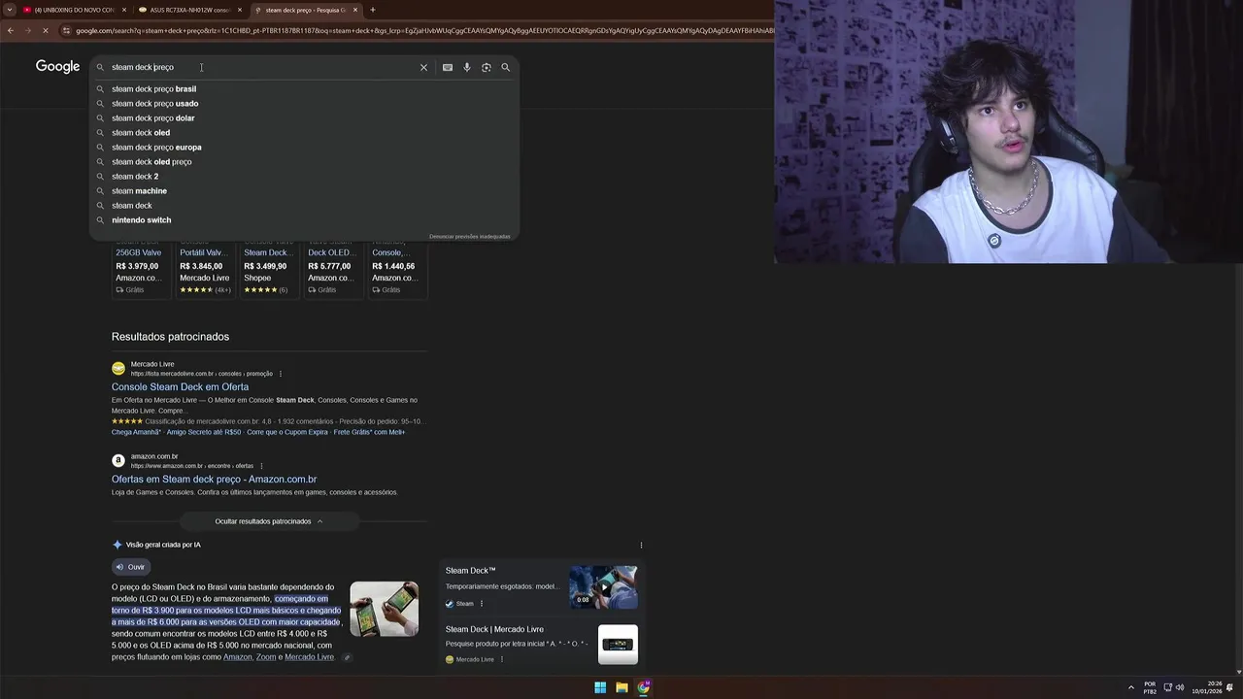Screen dimensions: 1243x699
Task: Open the on-screen keyboard input tool
Action: tap(448, 67)
